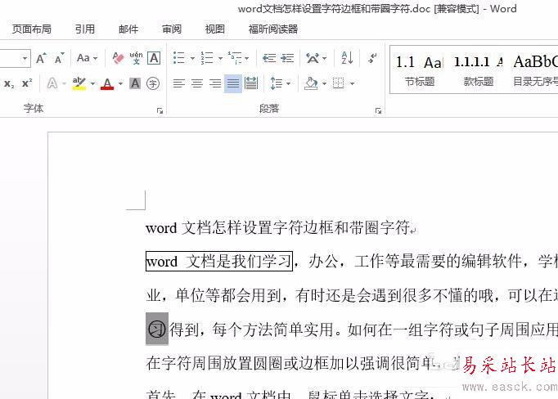The width and height of the screenshot is (558, 399).
Task: Open the 段落 dialog launcher
Action: point(378,111)
